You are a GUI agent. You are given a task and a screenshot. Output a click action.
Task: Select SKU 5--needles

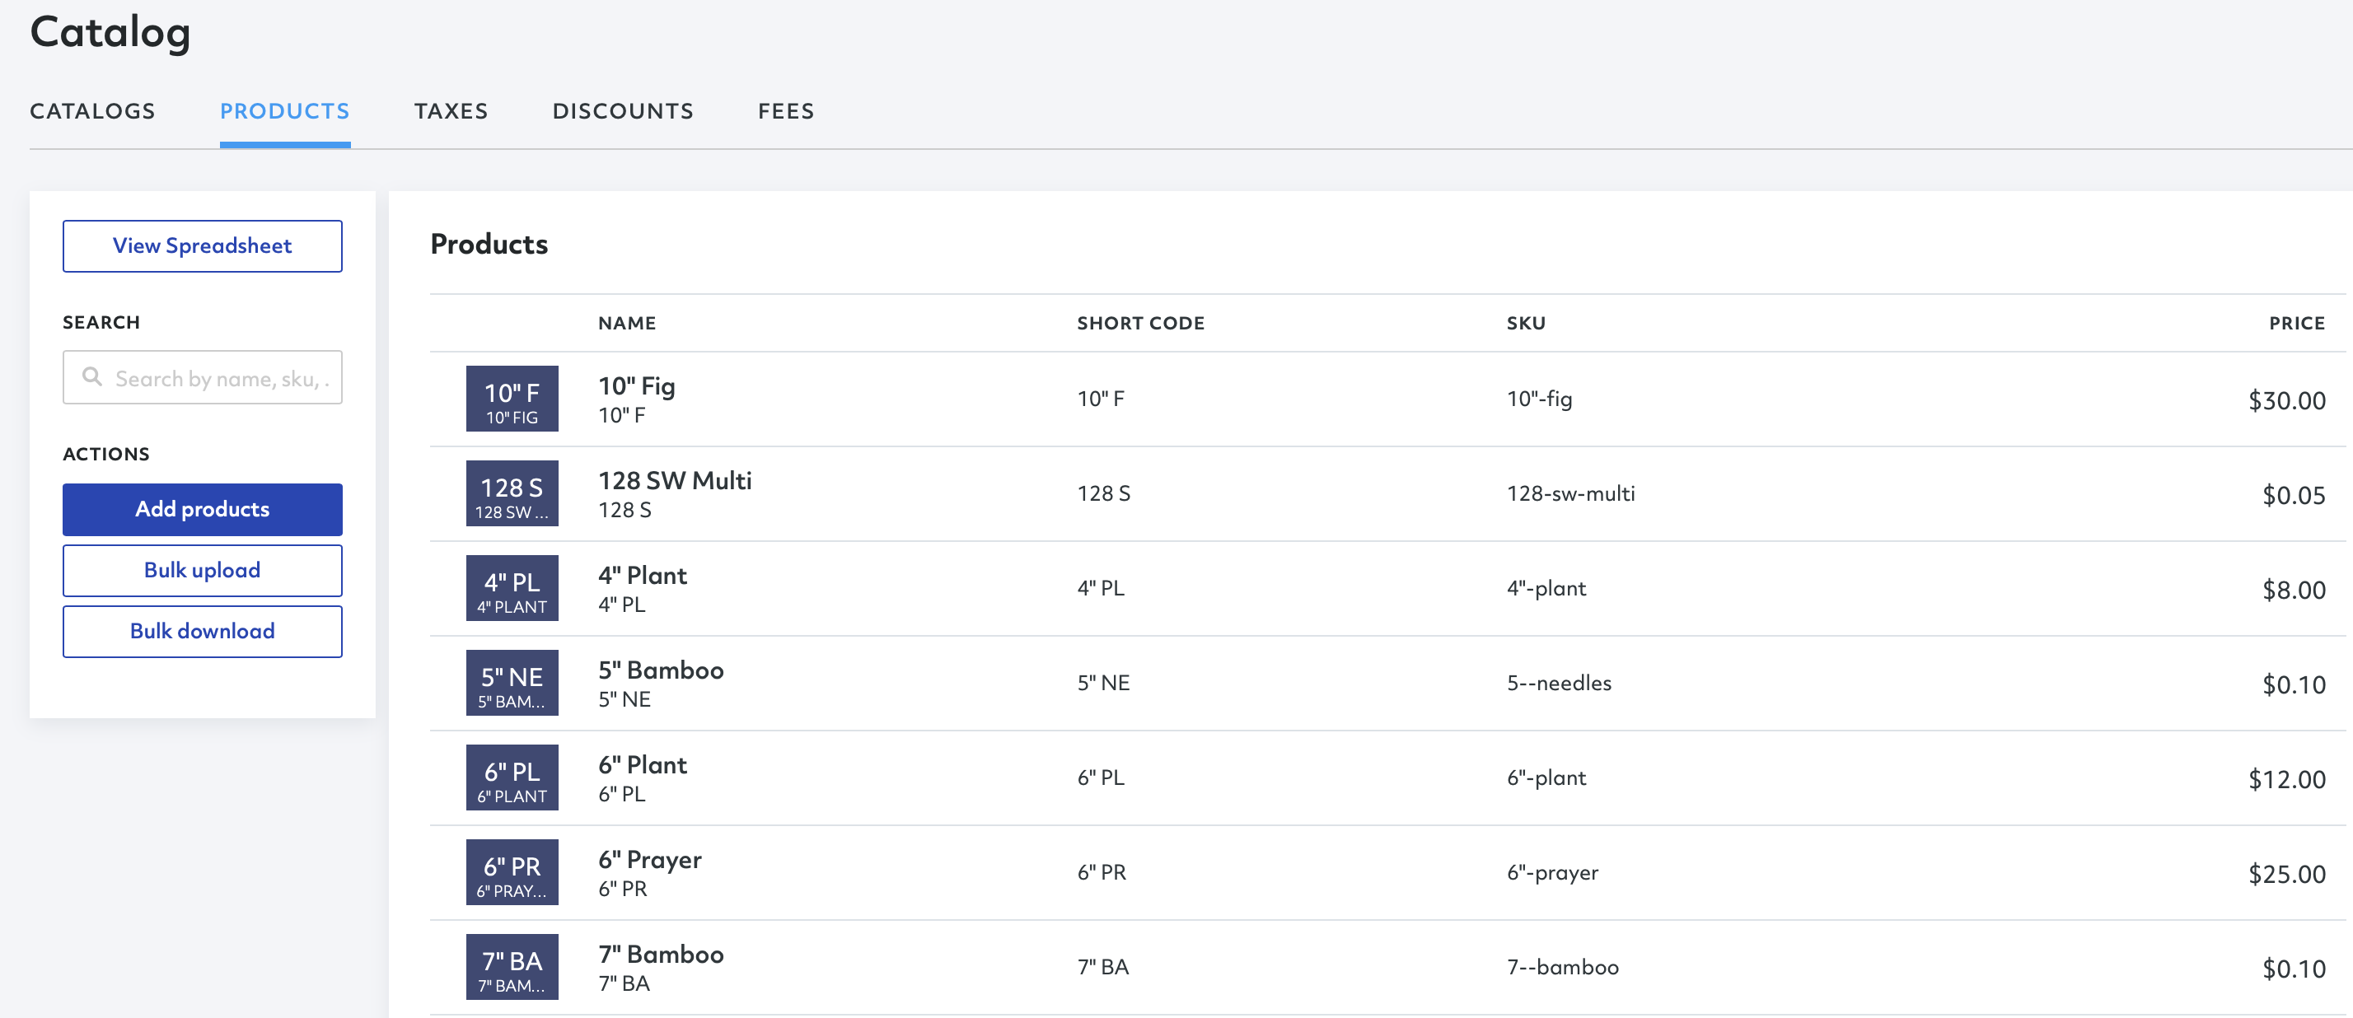pyautogui.click(x=1560, y=683)
